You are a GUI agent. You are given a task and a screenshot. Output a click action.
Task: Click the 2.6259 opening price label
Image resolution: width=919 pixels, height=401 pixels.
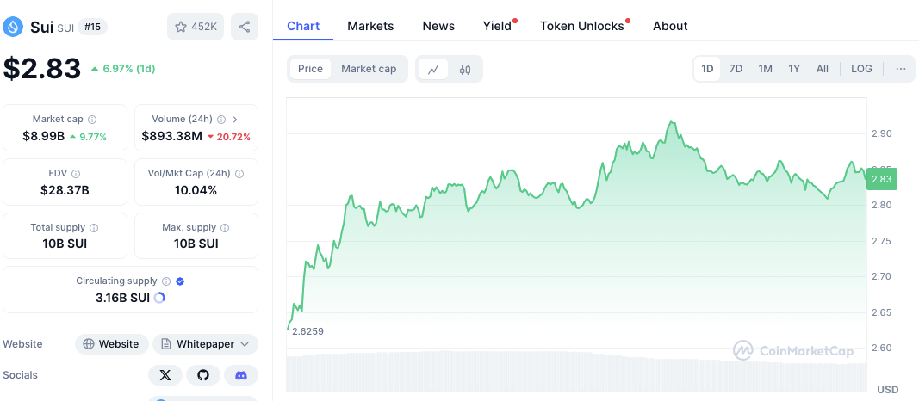pos(307,330)
